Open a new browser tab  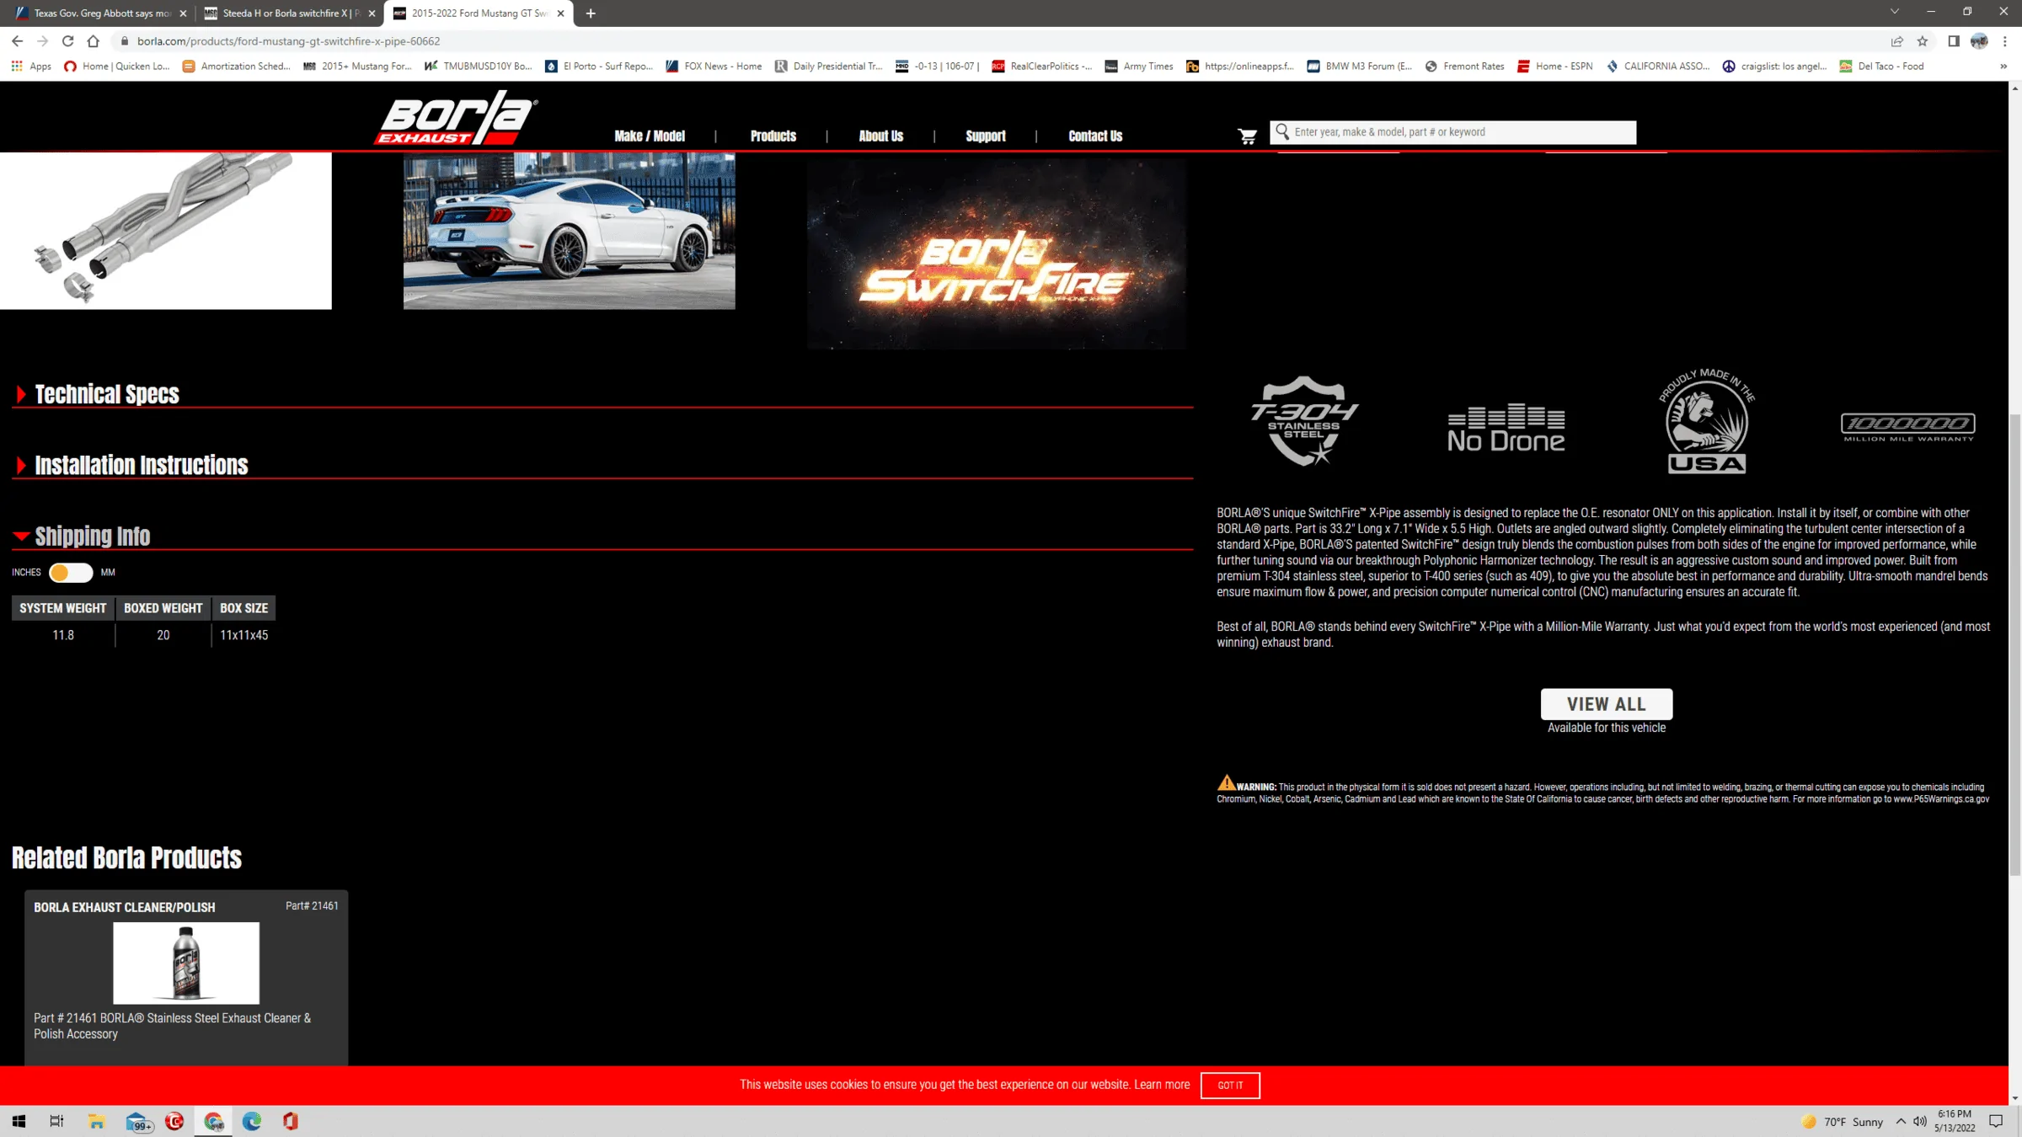coord(591,13)
